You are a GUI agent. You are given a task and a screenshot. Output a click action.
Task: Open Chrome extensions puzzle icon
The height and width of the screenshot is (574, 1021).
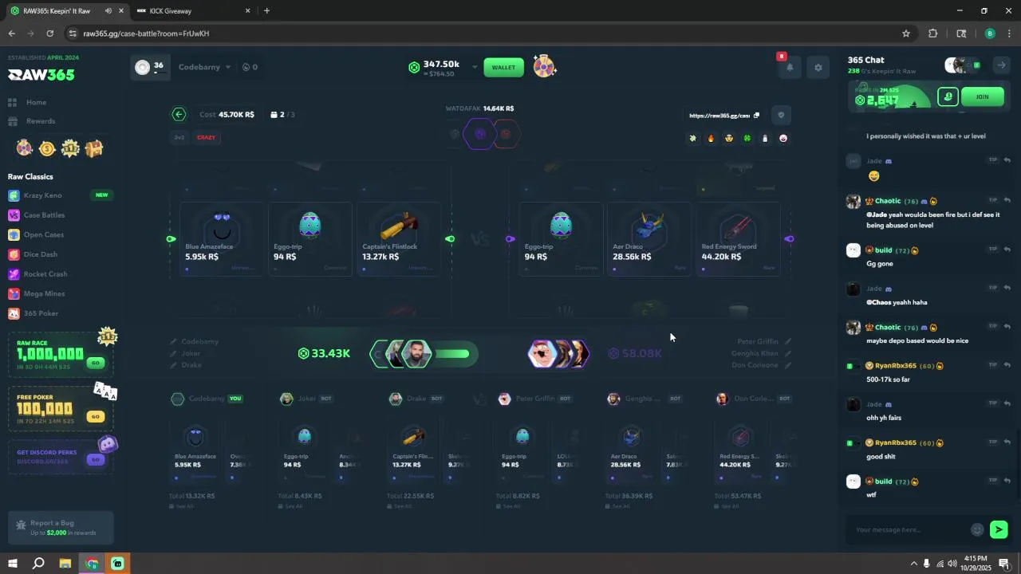tap(932, 33)
